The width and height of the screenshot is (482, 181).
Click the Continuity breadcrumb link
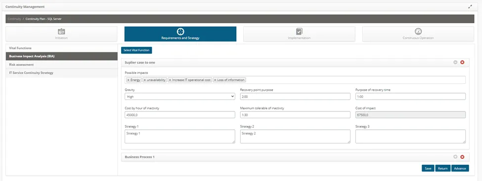[x=14, y=19]
